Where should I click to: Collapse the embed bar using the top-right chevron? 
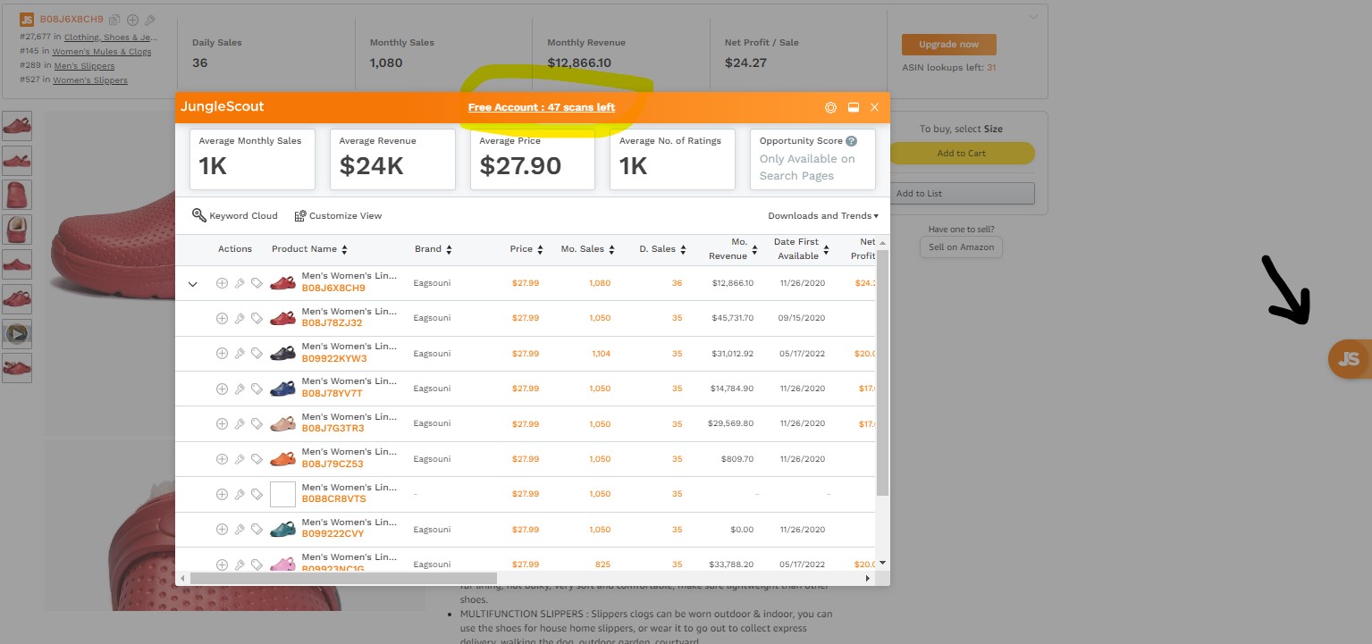pos(1034,17)
